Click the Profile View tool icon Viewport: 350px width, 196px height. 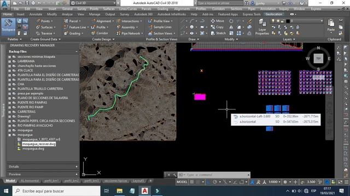coord(150,21)
